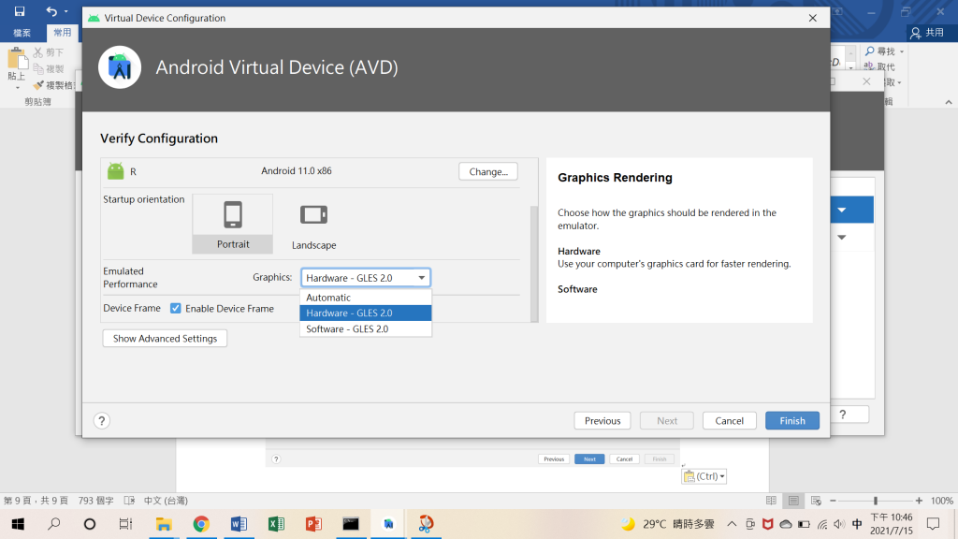Click the grey dropdown arrow behind dialog
Screen dimensions: 958x539
pyautogui.click(x=842, y=237)
